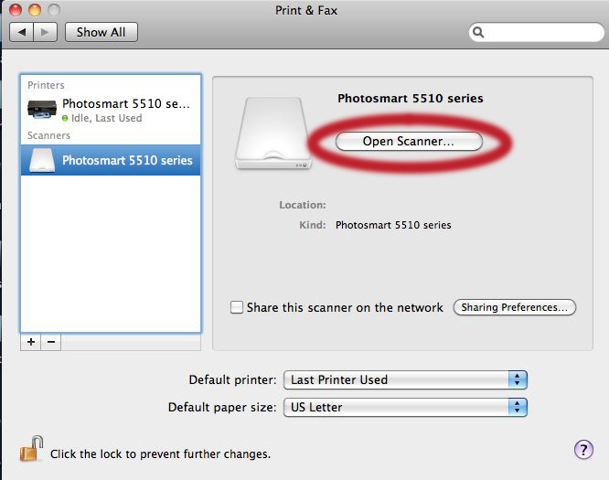Select Photosmart 5510 series scanner row

pos(111,160)
